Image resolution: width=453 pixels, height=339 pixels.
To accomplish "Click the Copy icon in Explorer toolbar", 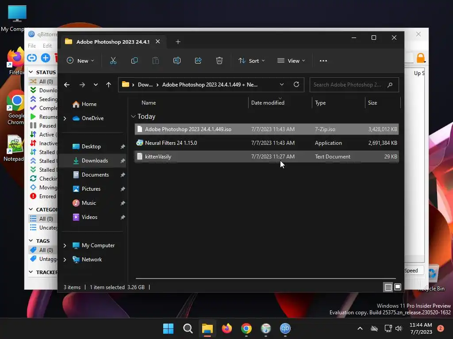I will pyautogui.click(x=134, y=60).
